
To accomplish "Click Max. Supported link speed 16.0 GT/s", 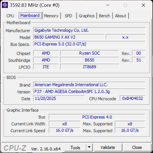I will pyautogui.click(x=130, y=130).
